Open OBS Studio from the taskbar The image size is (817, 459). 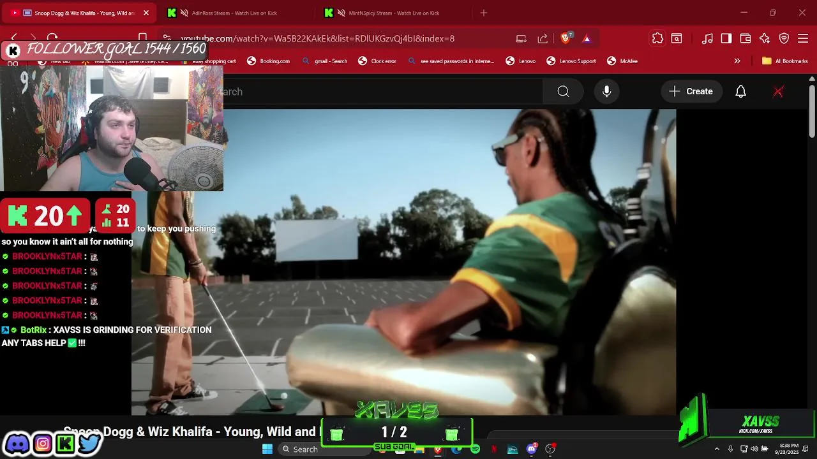[550, 449]
